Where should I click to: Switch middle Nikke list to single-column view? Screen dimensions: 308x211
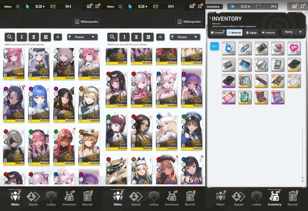point(124,37)
